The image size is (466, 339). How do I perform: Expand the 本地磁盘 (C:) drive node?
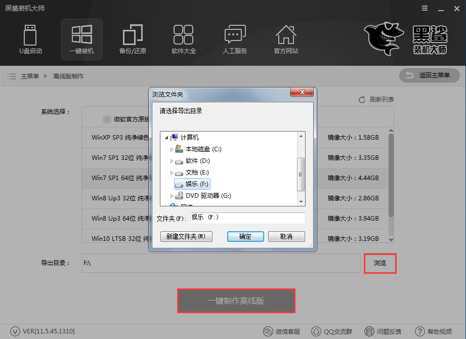click(x=172, y=149)
